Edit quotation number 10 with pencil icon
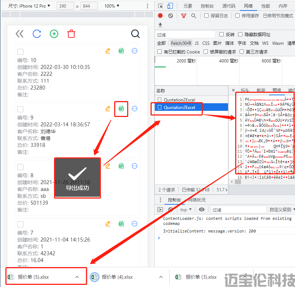This screenshot has width=295, height=287. point(108,51)
